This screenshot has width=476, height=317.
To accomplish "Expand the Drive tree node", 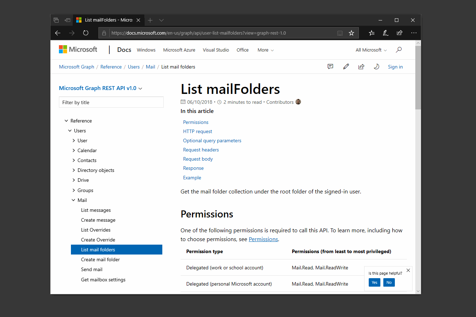I will pyautogui.click(x=73, y=180).
